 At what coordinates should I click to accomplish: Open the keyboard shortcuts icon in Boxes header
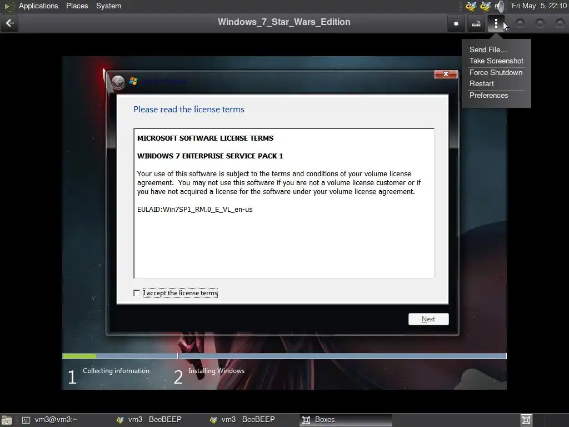click(476, 23)
